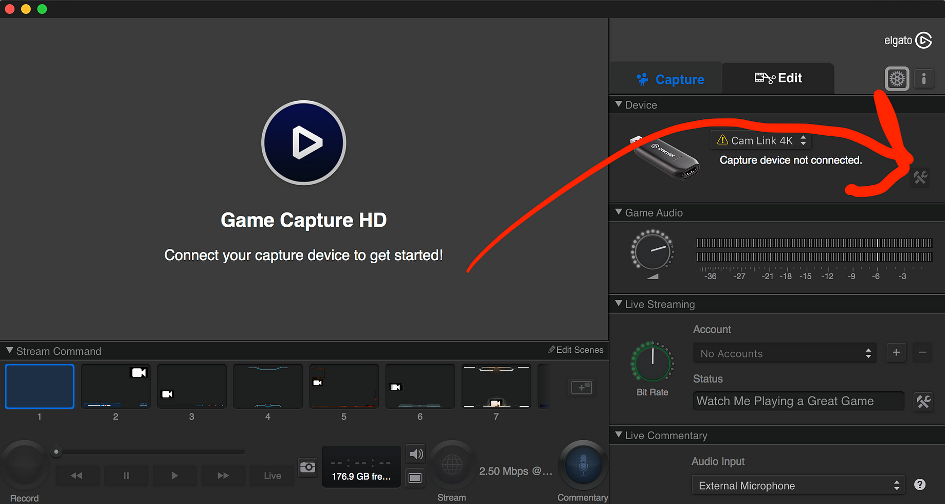
Task: Click the 2.50 Mbps bitrate label
Action: point(516,471)
